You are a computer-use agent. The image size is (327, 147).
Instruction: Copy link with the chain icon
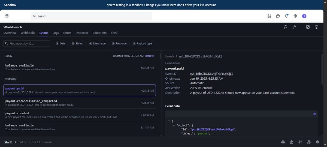(x=294, y=27)
